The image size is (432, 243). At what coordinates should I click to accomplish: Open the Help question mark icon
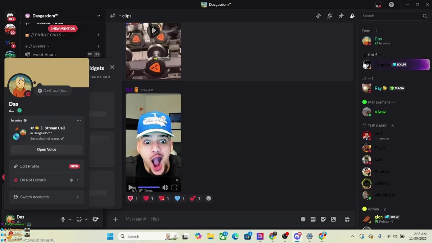pos(391,4)
